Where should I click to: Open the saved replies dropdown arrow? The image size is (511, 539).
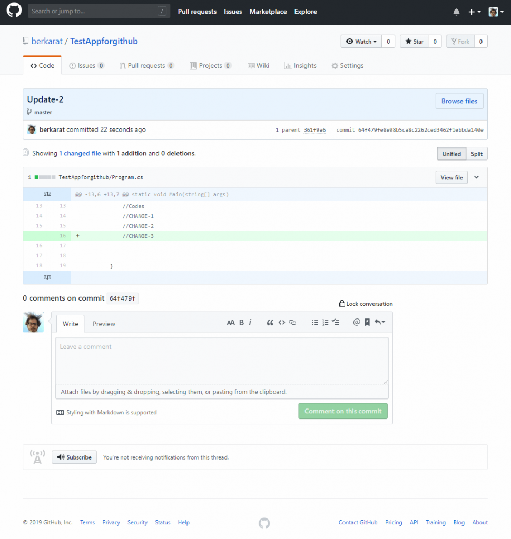[380, 322]
